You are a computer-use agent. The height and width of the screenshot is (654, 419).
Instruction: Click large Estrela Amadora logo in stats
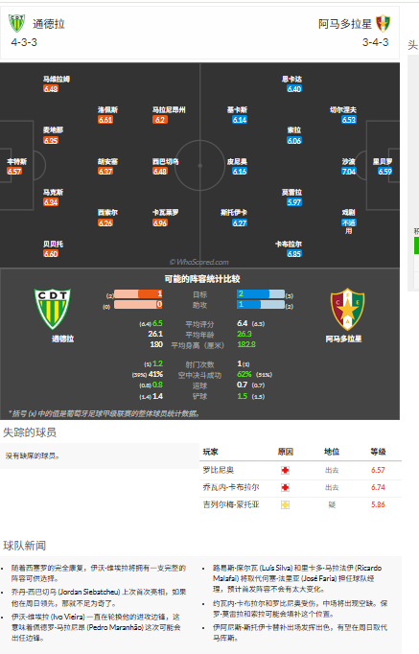click(347, 309)
